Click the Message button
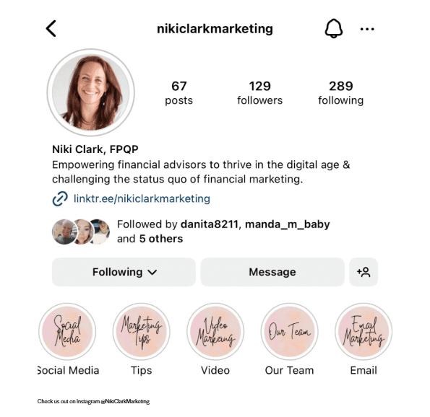 tap(272, 272)
